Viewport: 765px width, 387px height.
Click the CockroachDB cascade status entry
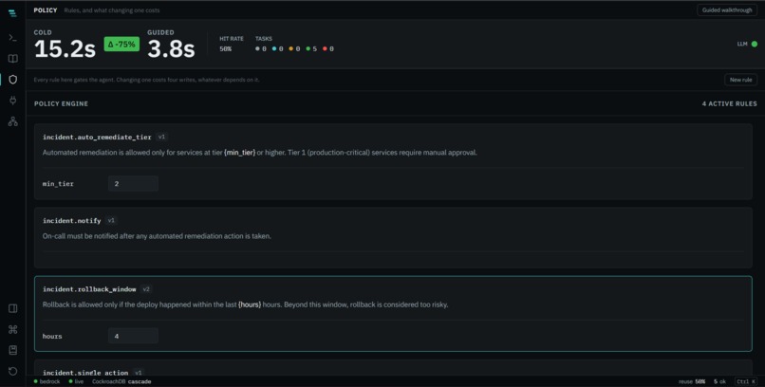click(x=121, y=381)
